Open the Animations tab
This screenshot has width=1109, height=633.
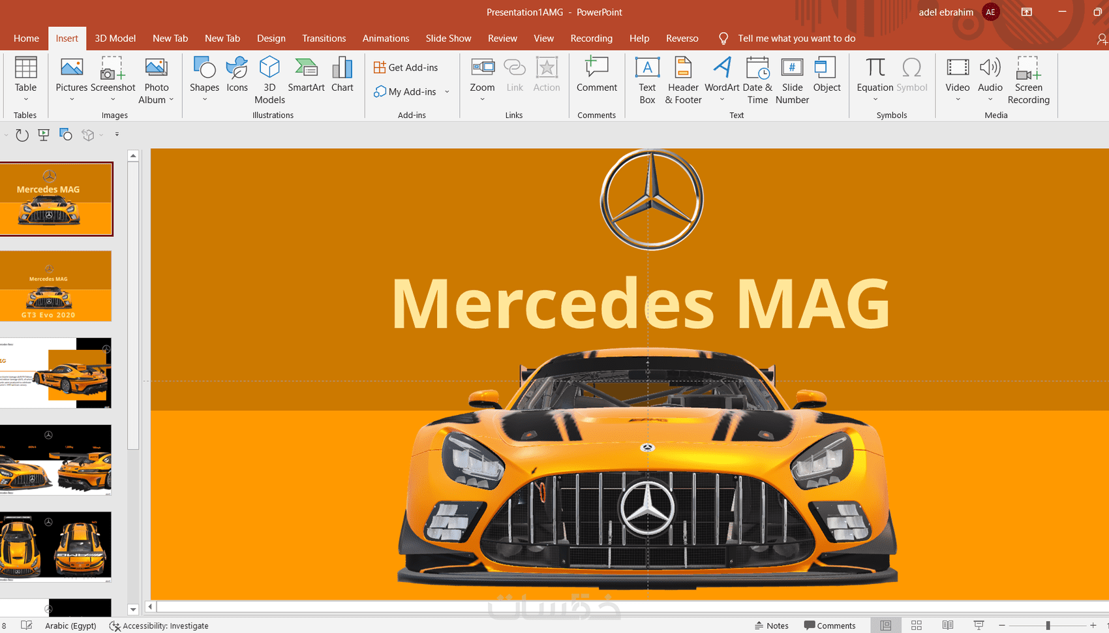(386, 39)
